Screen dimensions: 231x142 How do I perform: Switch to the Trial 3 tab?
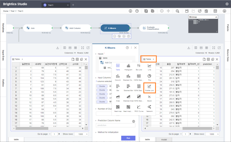pyautogui.click(x=56, y=5)
